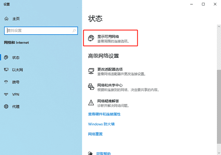Click the magnifier search icon
221x155 pixels.
74,31
